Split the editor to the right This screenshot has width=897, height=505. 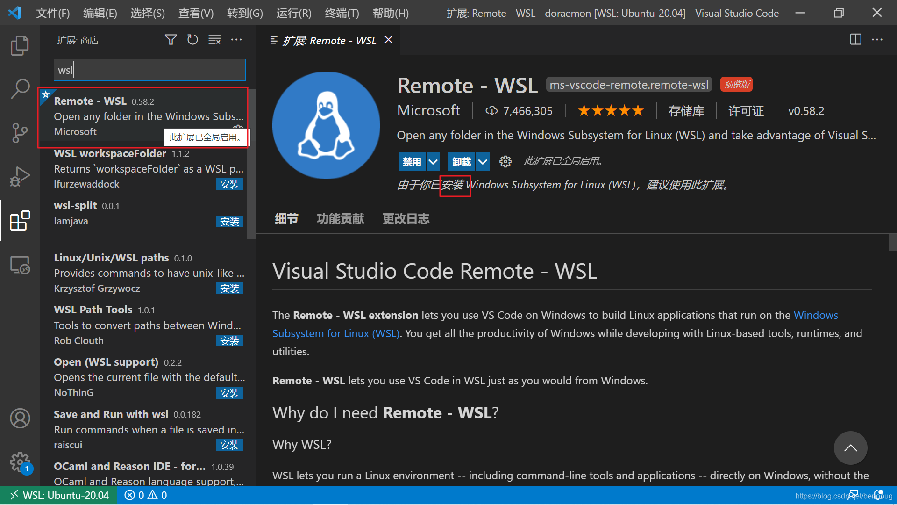click(855, 40)
